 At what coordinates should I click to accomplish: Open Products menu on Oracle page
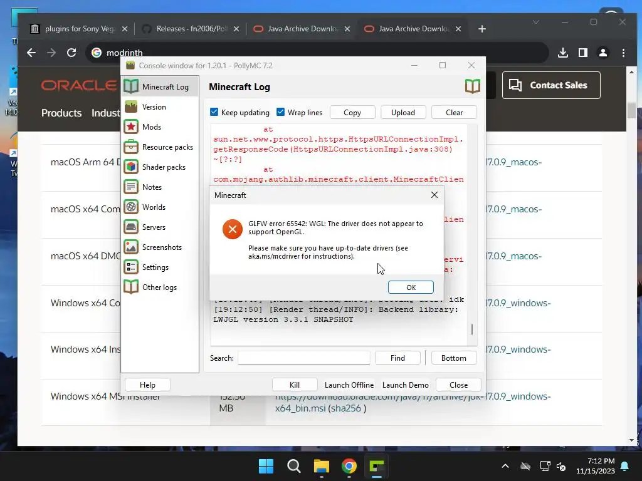click(61, 113)
